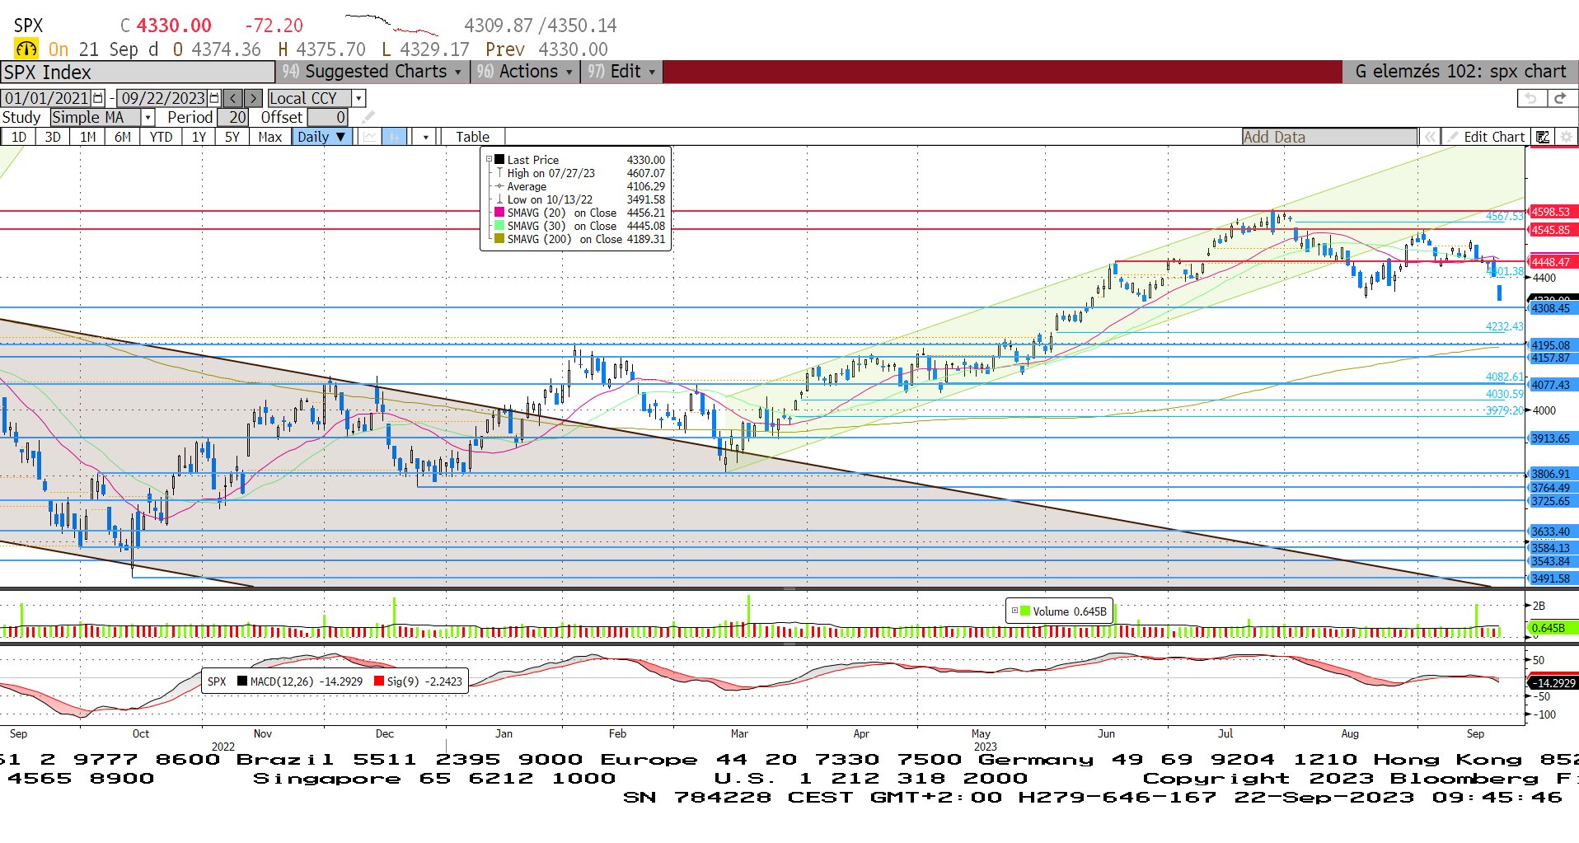This screenshot has width=1579, height=843.
Task: Click the Volume legend green square
Action: point(1025,611)
